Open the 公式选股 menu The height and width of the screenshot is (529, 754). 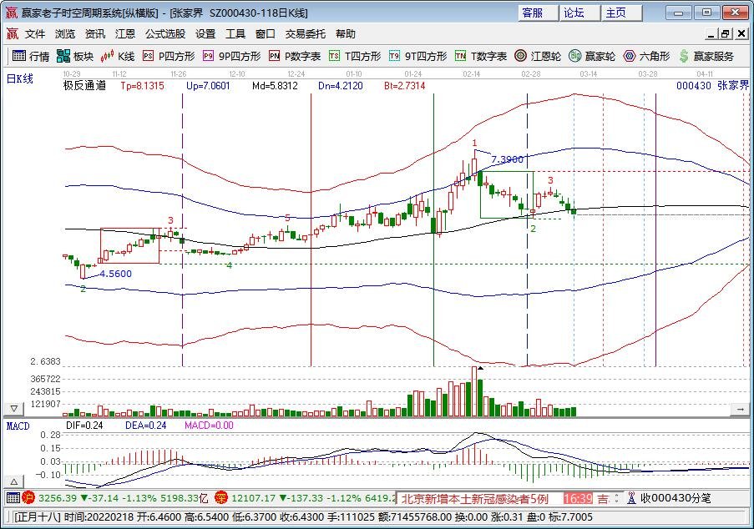click(x=165, y=33)
